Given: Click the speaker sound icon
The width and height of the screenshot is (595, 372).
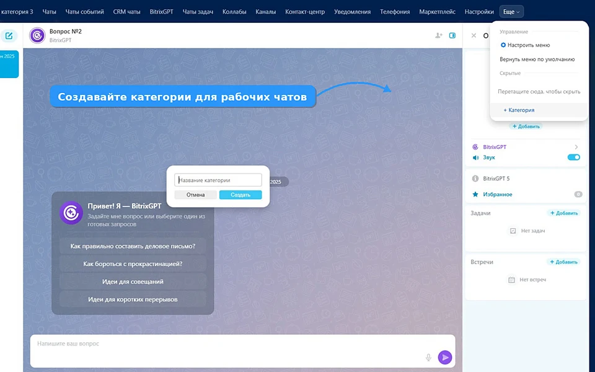Looking at the screenshot, I should pos(475,157).
